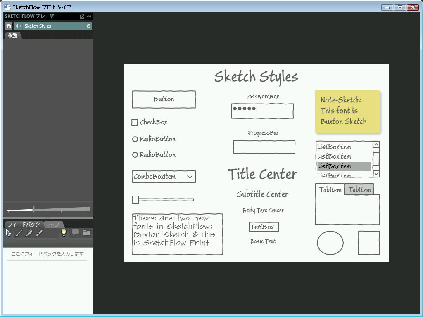The image size is (423, 317).
Task: Open the feedback folder icon
Action: tap(87, 233)
